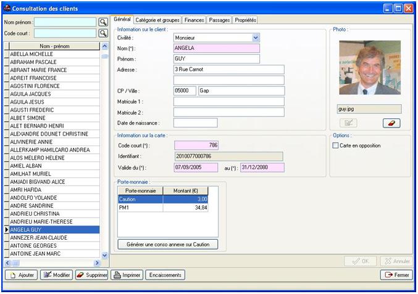Click the Date de naissance field
The width and height of the screenshot is (418, 294).
click(195, 123)
